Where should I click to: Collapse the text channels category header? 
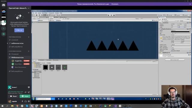(x=15, y=37)
